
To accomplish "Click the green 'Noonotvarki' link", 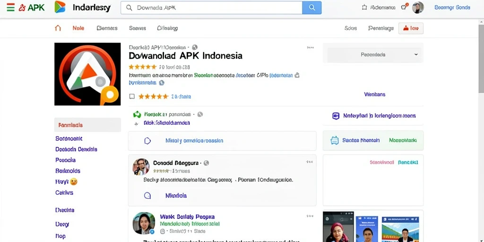I will coord(403,140).
